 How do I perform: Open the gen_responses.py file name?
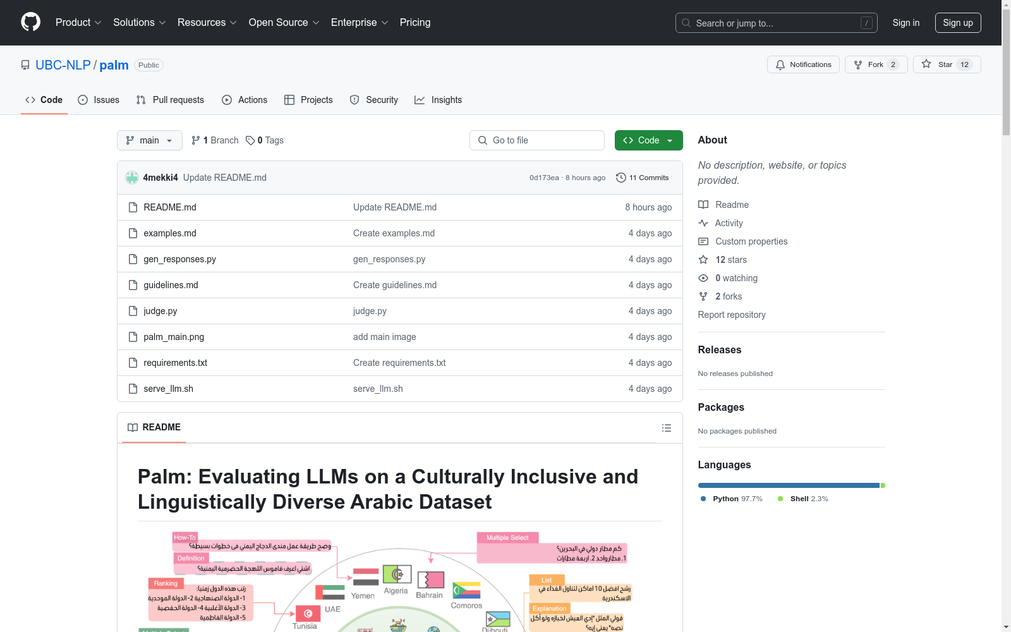[x=180, y=259]
